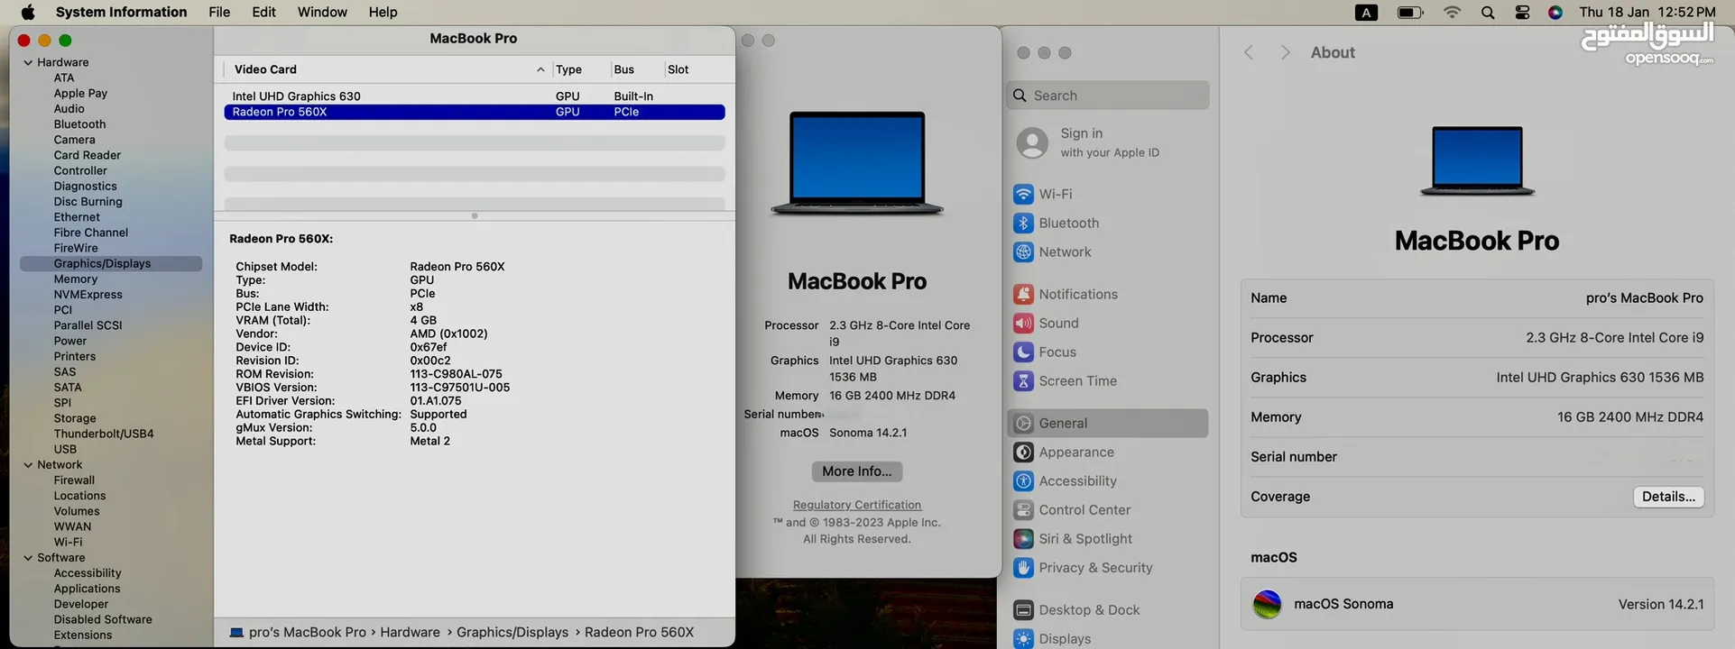The height and width of the screenshot is (649, 1735).
Task: Select the General gear icon
Action: coord(1023,423)
